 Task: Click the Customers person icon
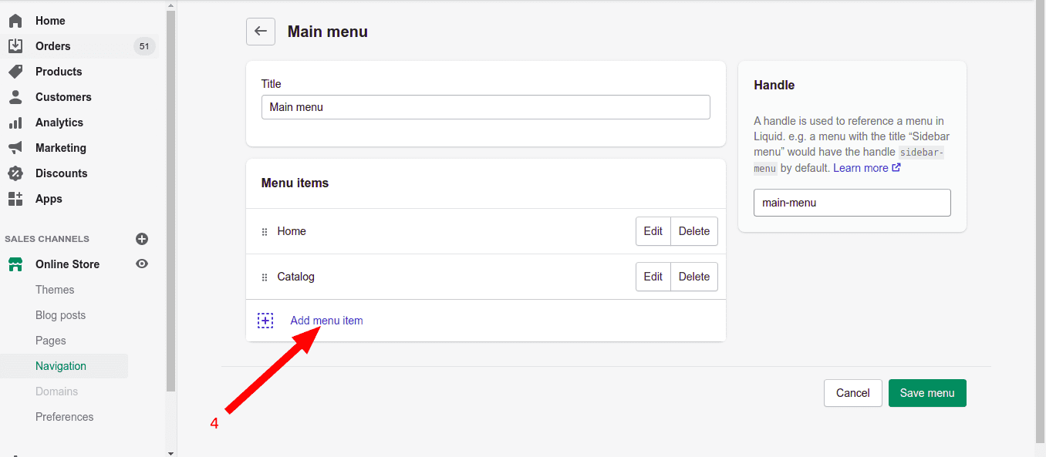point(15,97)
